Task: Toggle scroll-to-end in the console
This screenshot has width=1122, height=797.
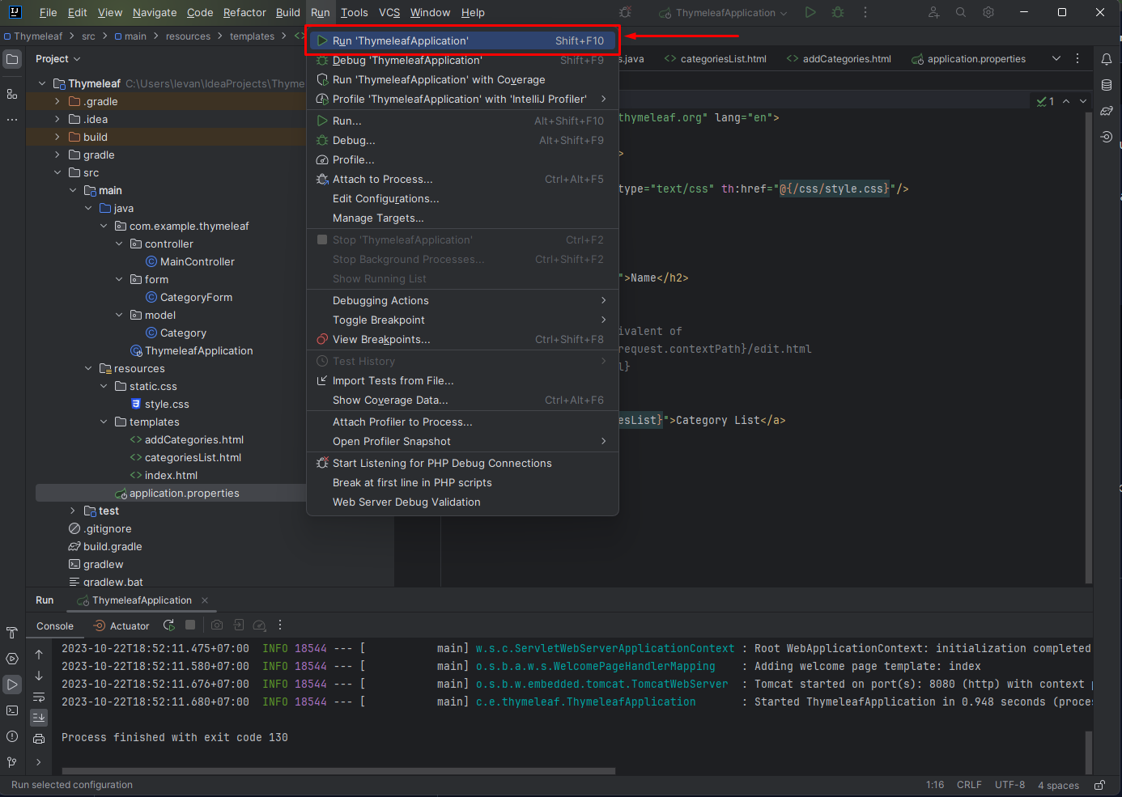Action: 39,718
